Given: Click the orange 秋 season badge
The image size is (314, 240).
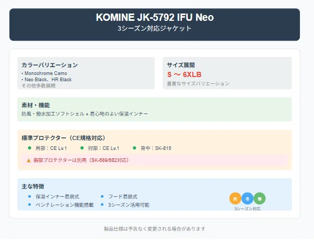Looking at the screenshot, I should pos(235,198).
